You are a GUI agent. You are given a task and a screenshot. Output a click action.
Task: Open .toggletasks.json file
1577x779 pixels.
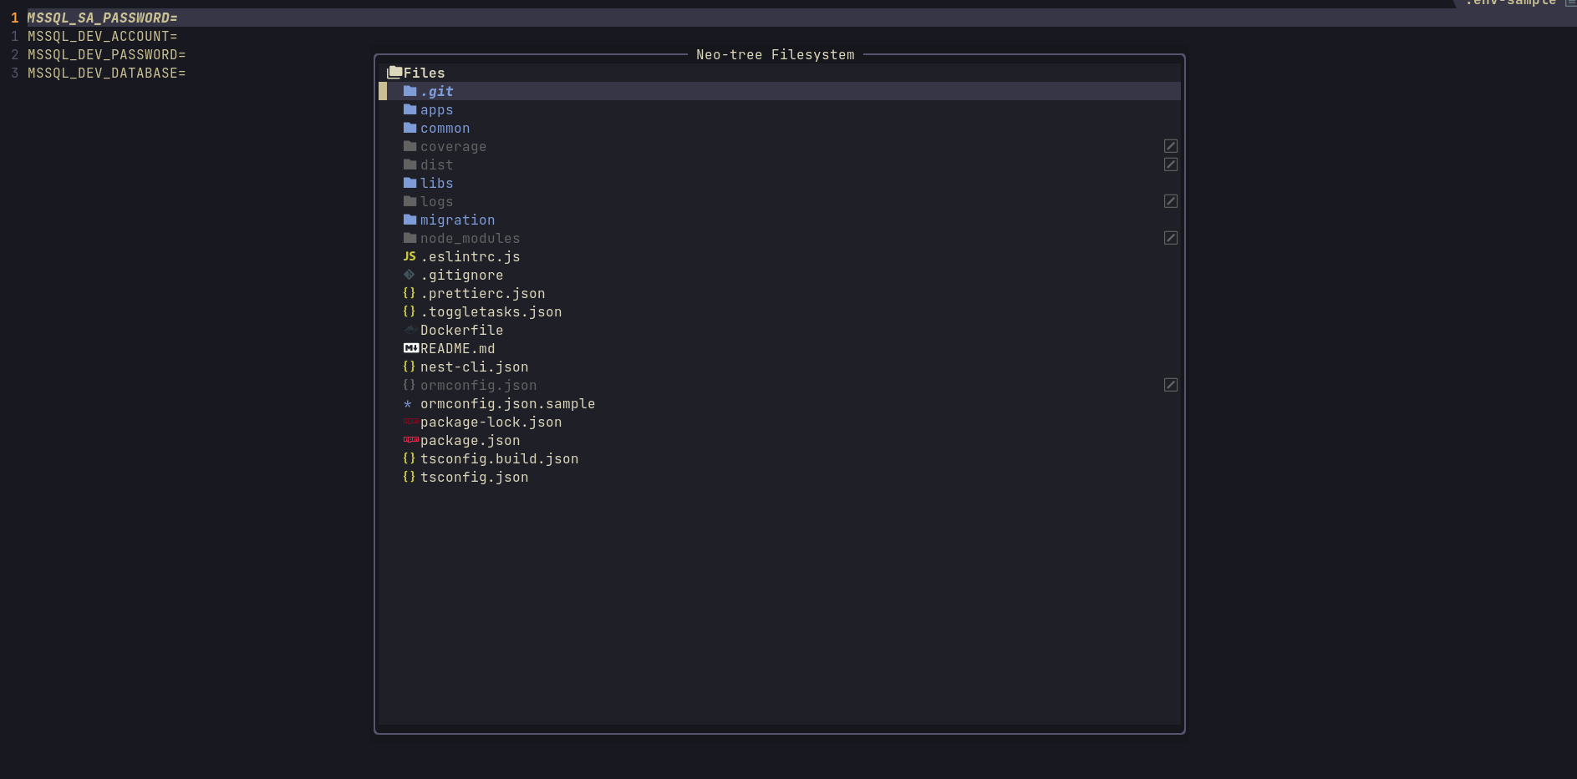pos(491,311)
